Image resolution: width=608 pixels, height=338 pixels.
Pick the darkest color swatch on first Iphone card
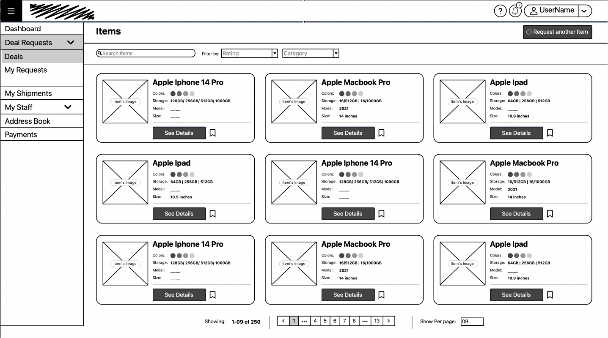(x=173, y=94)
